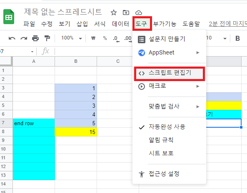247x193 pixels.
Task: Select cyan cell A10
Action: 34,149
